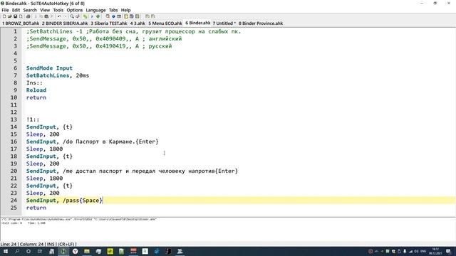Screen dimensions: 456x256
Task: Open the green AutoHotkey H taskbar icon
Action: pyautogui.click(x=63, y=251)
